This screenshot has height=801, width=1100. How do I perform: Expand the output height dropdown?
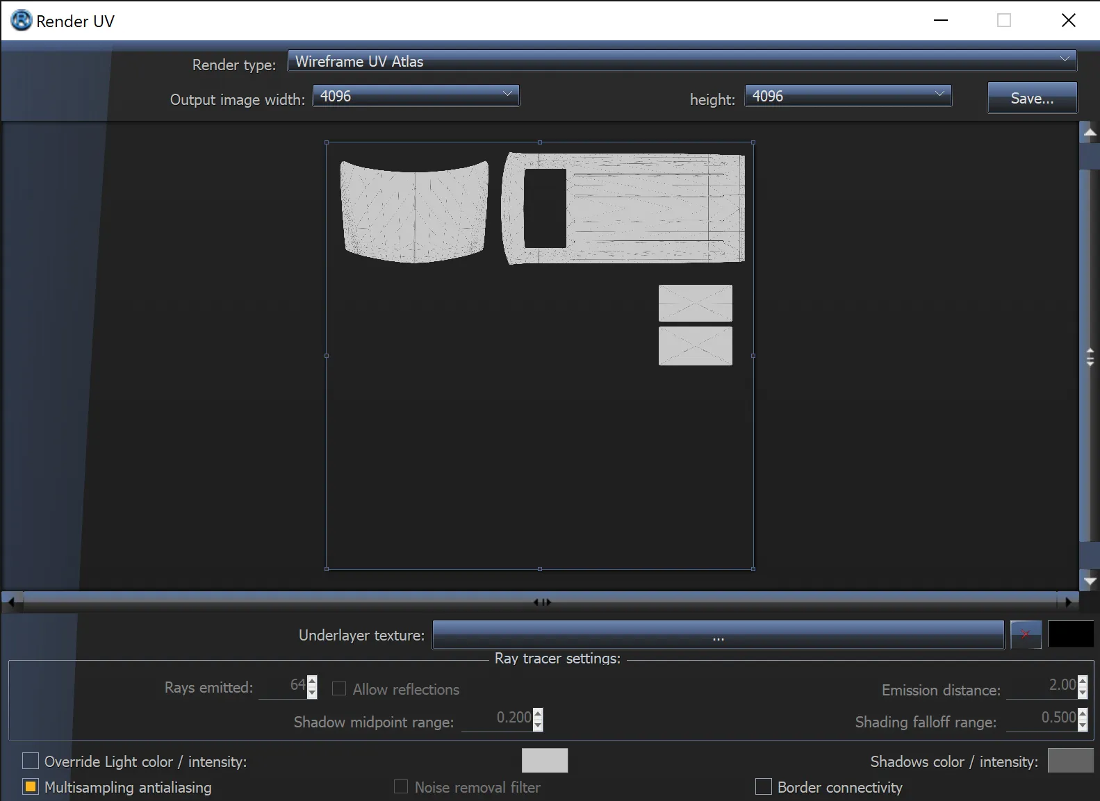click(x=848, y=96)
